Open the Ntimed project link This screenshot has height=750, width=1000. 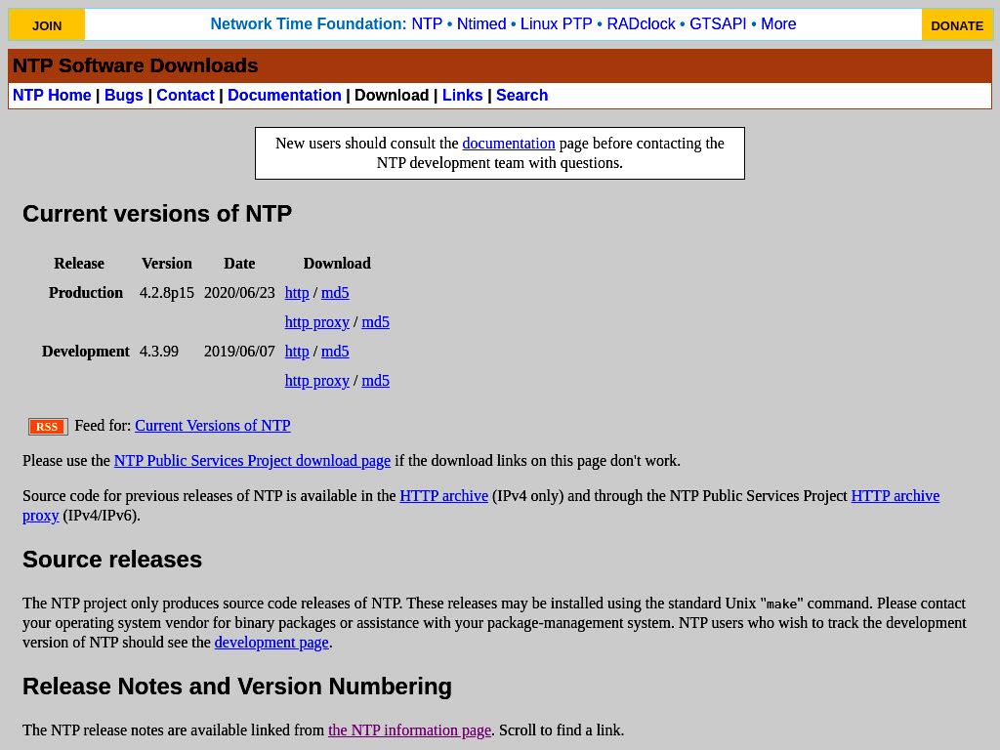point(481,24)
